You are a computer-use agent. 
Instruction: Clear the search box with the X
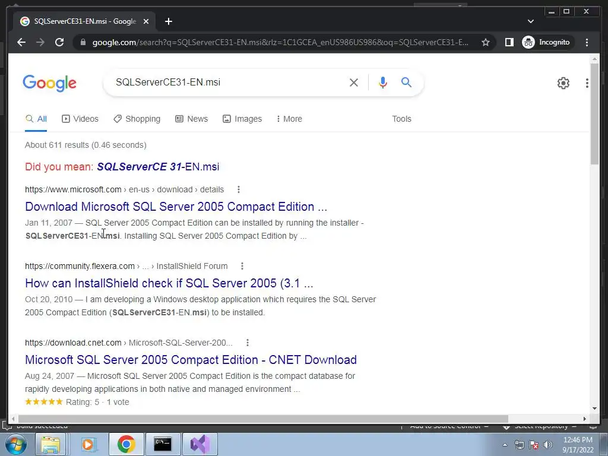pyautogui.click(x=354, y=82)
